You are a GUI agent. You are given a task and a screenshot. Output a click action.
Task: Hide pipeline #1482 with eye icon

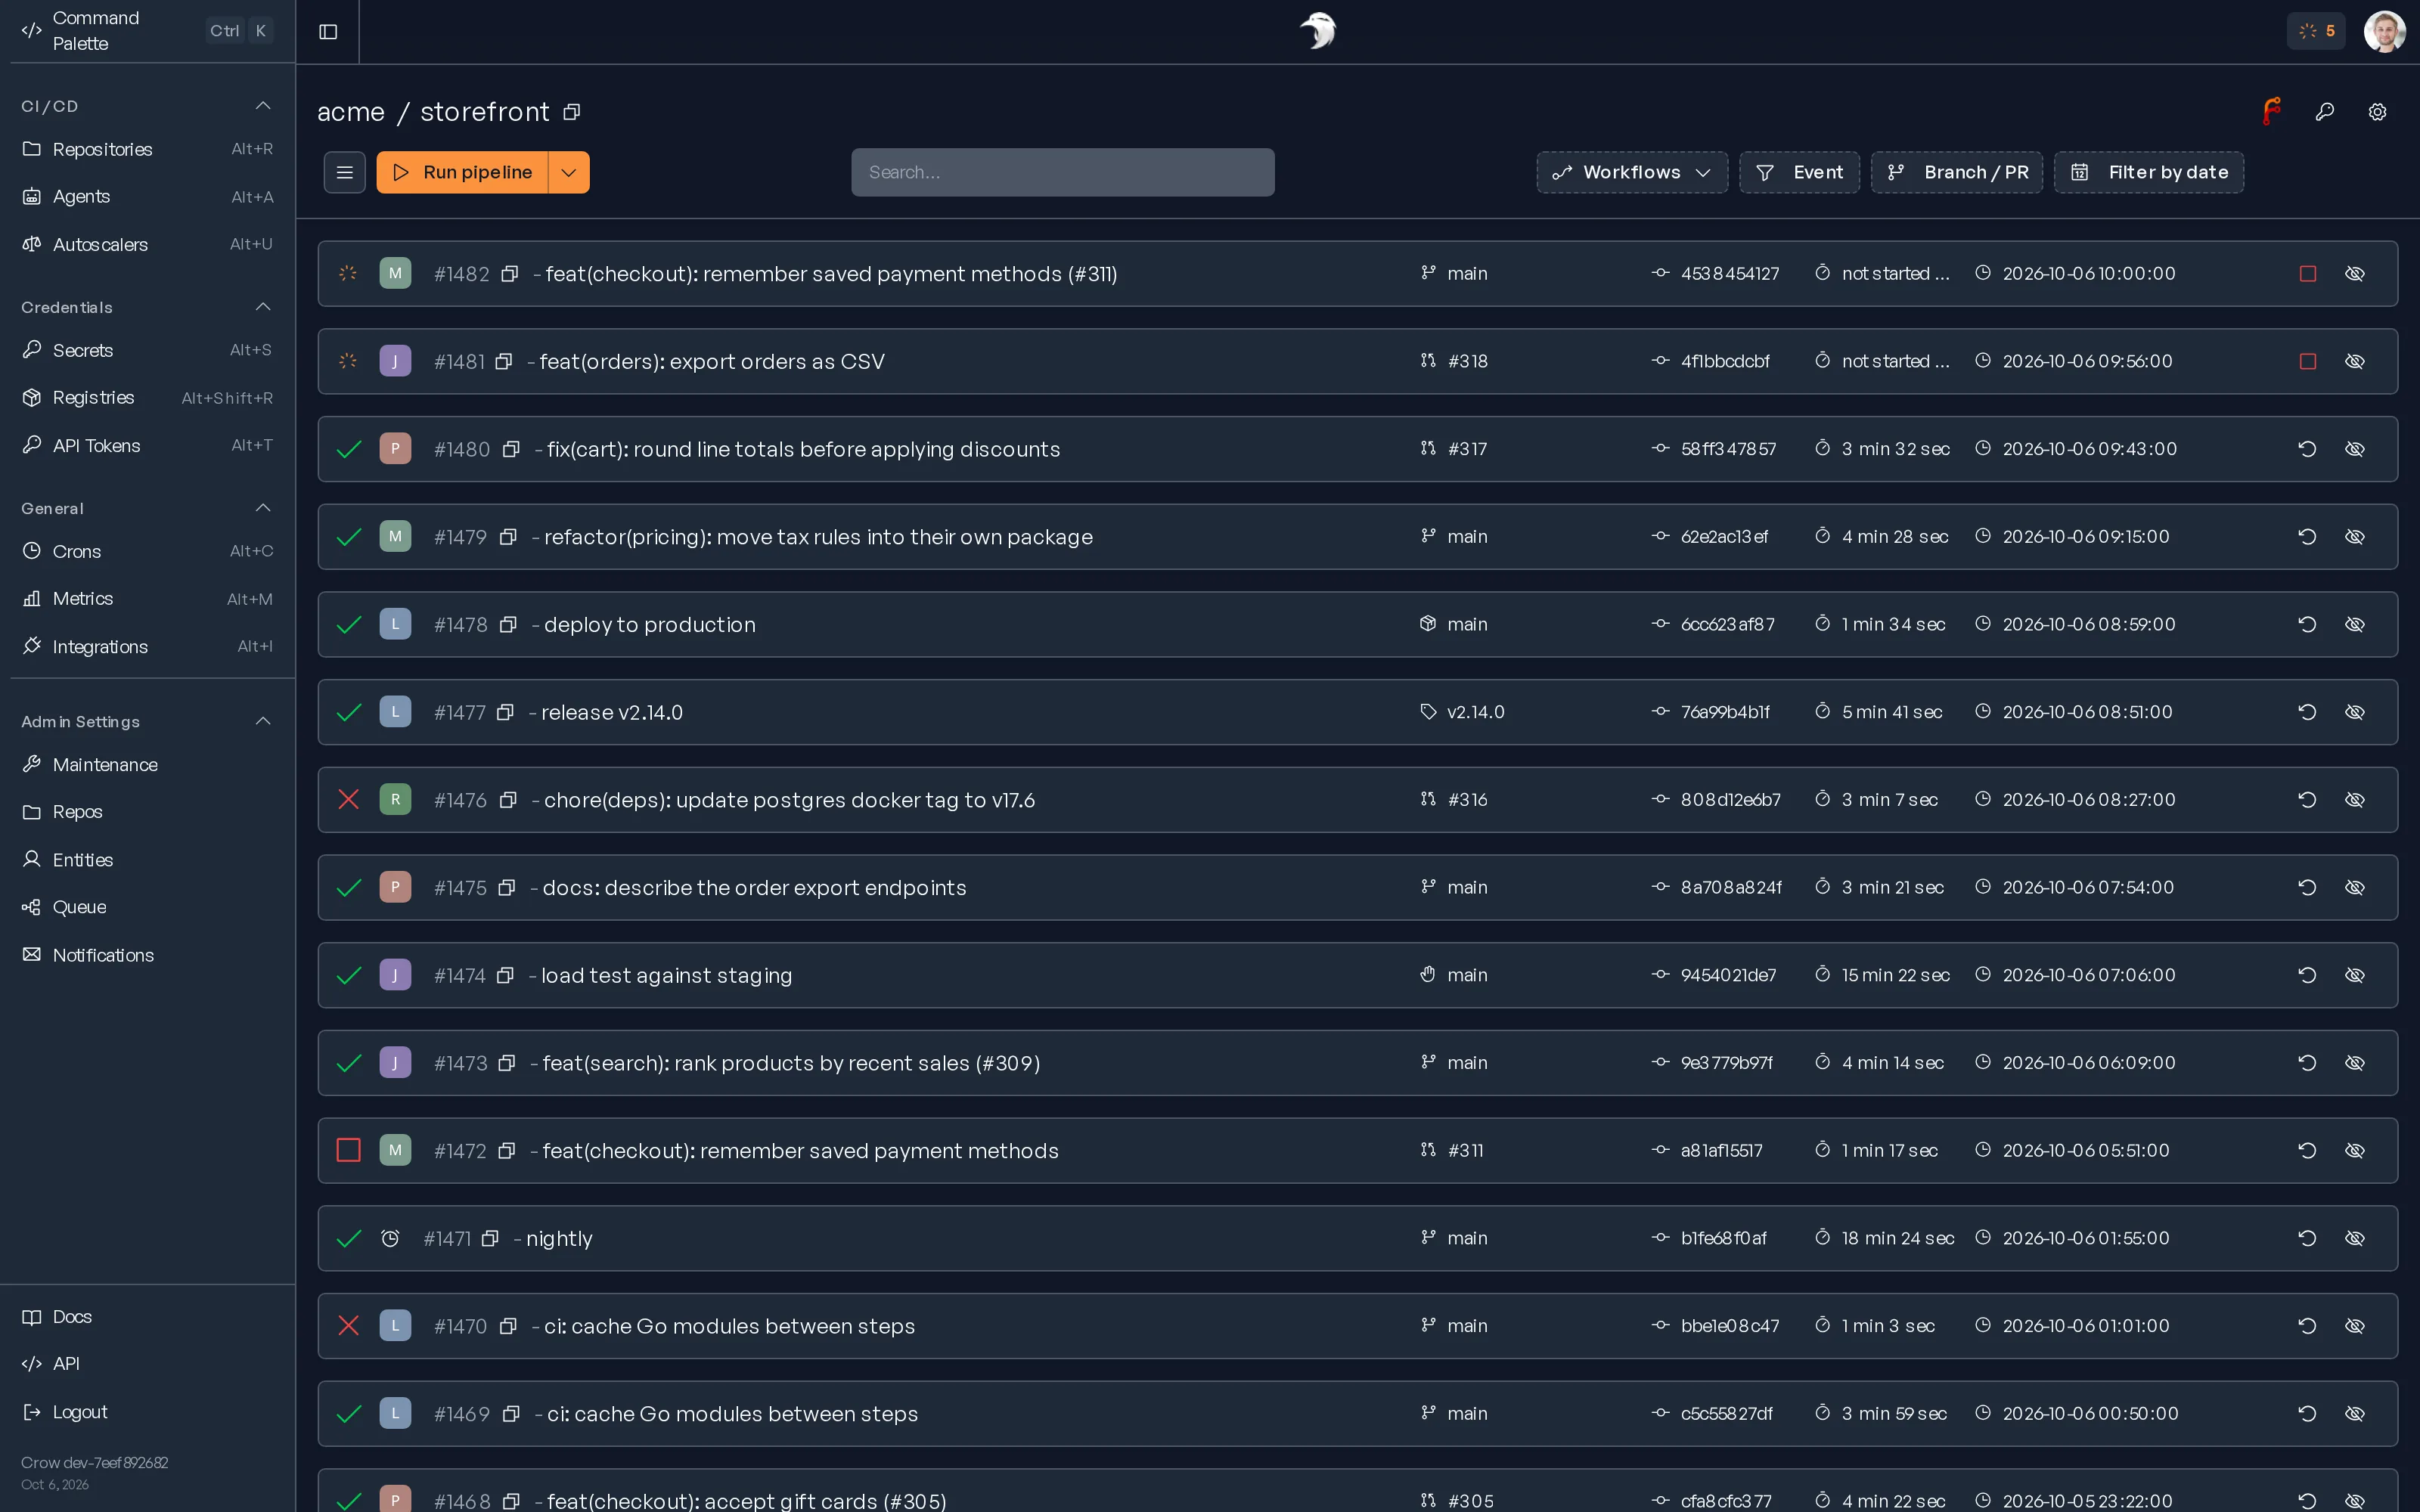(2355, 274)
